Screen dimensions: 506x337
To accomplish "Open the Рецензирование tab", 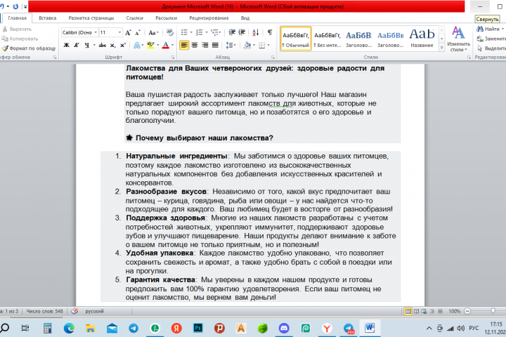I will coord(209,18).
